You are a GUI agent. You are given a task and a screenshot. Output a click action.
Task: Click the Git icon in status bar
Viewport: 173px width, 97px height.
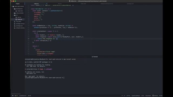tap(160, 96)
